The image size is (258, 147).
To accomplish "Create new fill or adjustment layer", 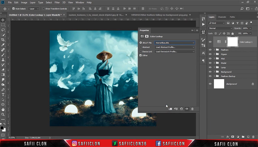I will [238, 137].
